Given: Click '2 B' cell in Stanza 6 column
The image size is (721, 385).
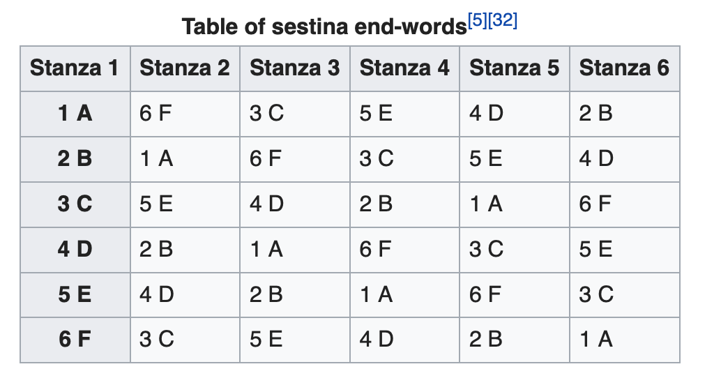Looking at the screenshot, I should [596, 113].
